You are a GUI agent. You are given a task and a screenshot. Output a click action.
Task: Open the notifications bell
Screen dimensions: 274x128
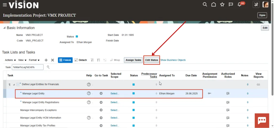click(239, 5)
